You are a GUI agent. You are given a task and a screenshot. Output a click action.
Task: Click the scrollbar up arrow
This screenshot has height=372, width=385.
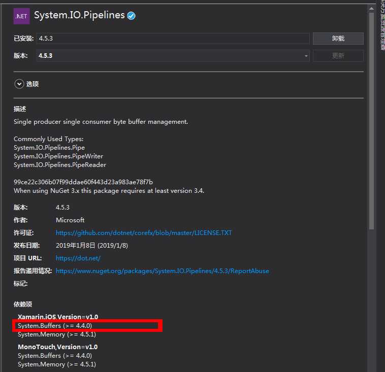point(371,9)
